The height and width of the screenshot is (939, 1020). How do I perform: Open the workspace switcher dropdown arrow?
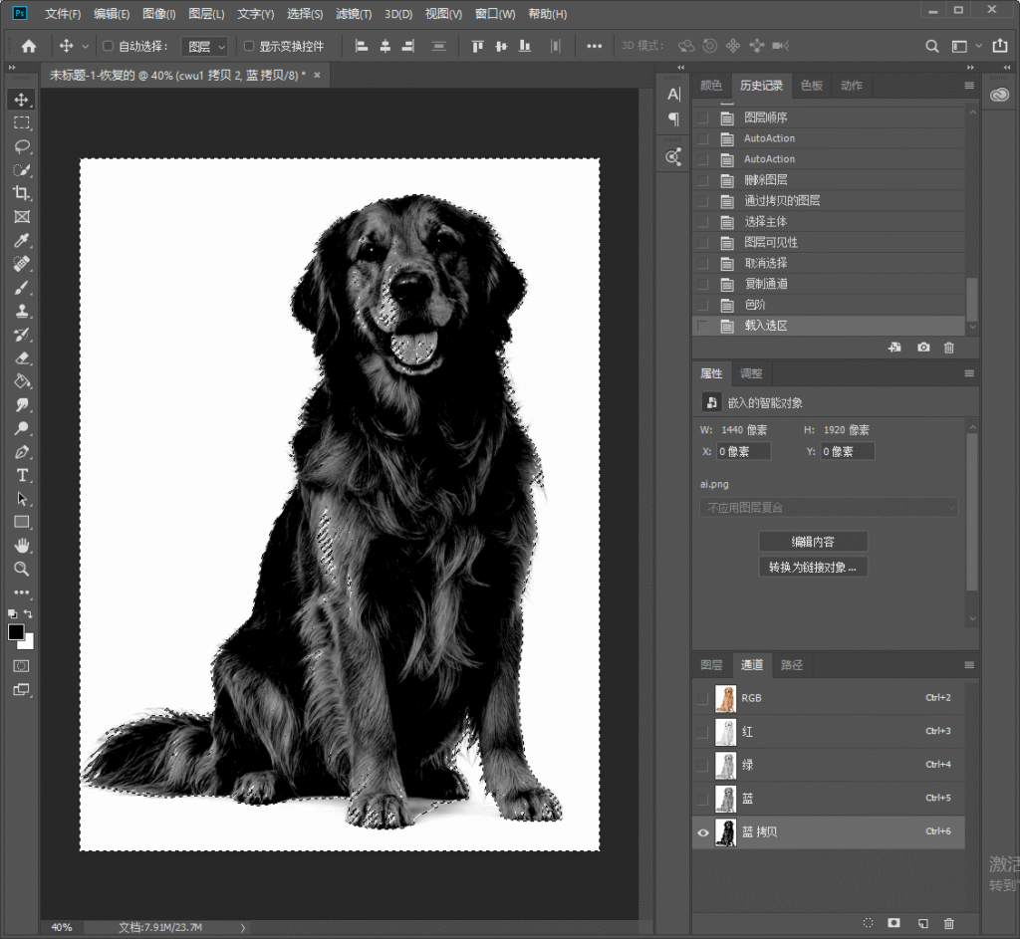point(978,46)
